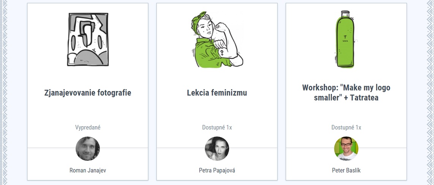This screenshot has width=434, height=185.
Task: Click the right decorative pattern border
Action: (430, 92)
